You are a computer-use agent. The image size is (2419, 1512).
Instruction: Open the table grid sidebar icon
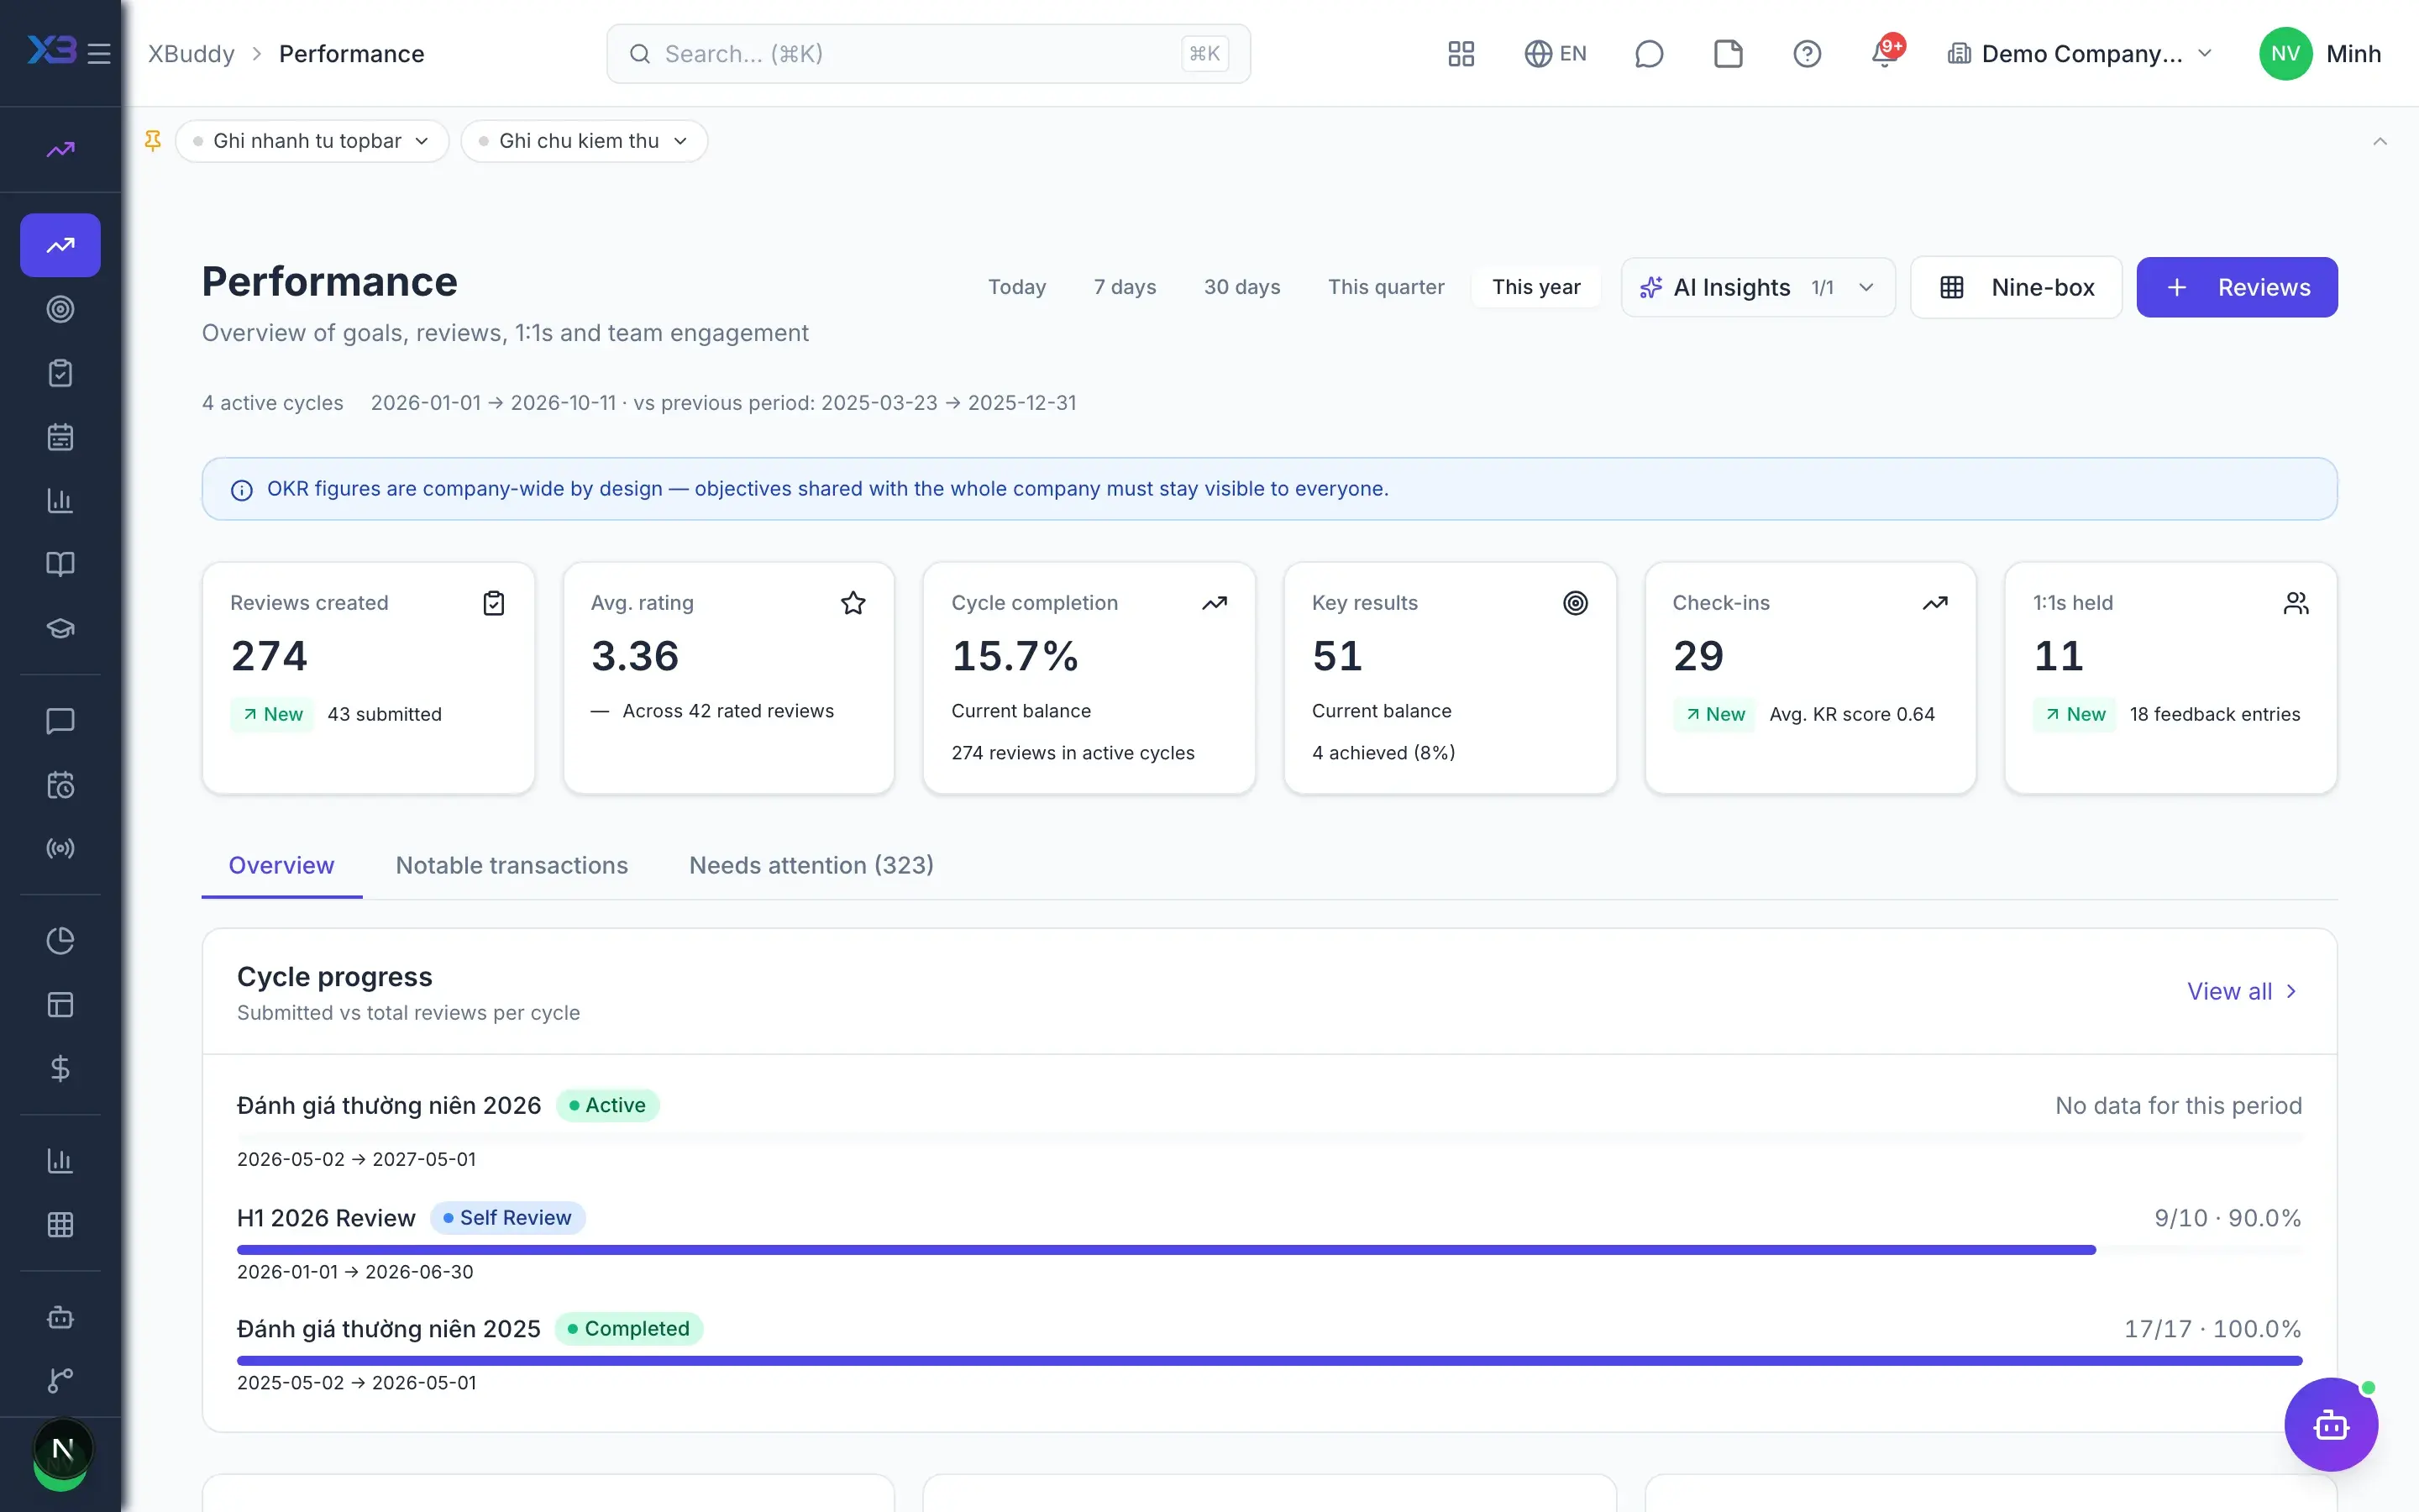[x=60, y=1225]
